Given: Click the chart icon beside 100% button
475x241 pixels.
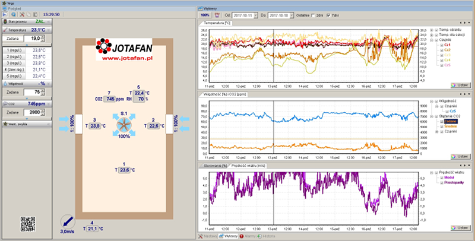Looking at the screenshot, I should tap(217, 14).
